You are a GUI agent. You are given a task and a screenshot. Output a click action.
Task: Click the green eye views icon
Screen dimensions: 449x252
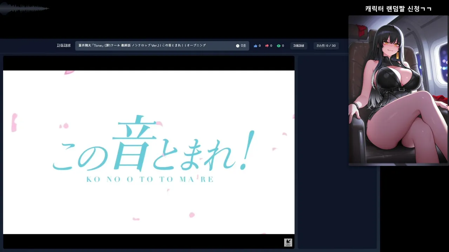(x=279, y=46)
